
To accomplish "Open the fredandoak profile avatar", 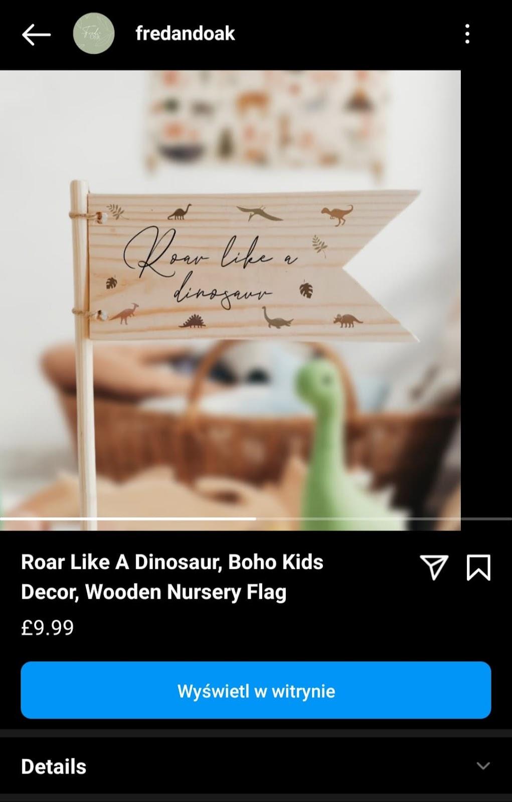I will tap(94, 34).
